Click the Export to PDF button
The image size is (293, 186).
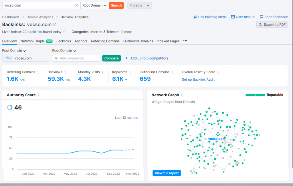click(x=272, y=24)
